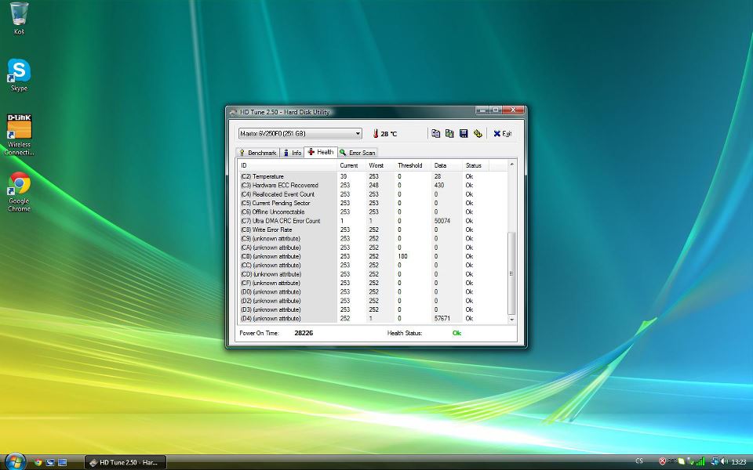Switch to the Benchmark tab
Image resolution: width=753 pixels, height=470 pixels.
click(258, 153)
